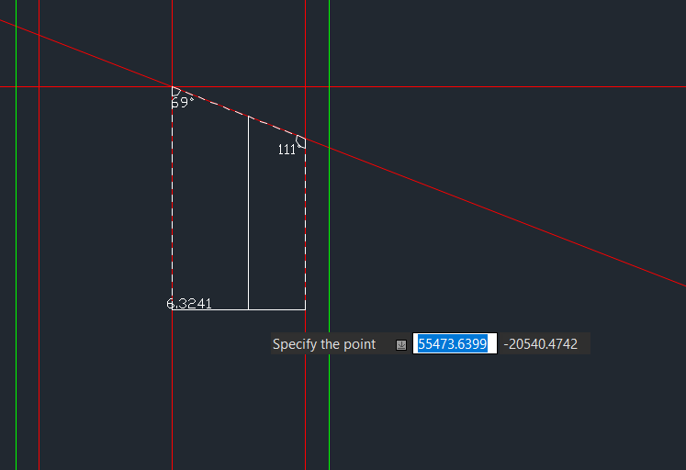The image size is (686, 470).
Task: Click the down-arrow options icon beside the prompt
Action: click(401, 345)
